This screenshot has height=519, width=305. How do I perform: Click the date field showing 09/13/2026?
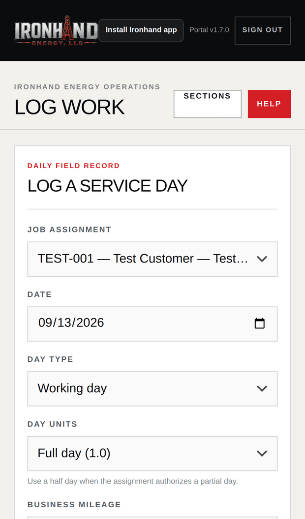click(152, 324)
